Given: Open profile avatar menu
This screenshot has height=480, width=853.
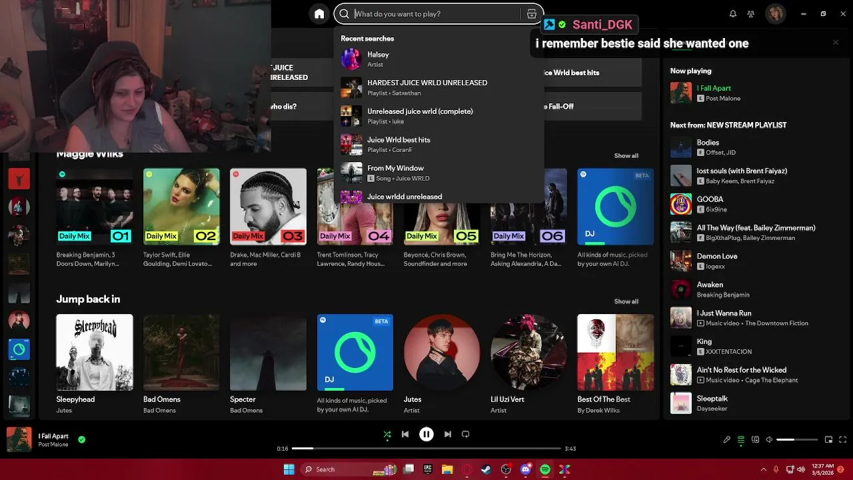Looking at the screenshot, I should (x=776, y=13).
